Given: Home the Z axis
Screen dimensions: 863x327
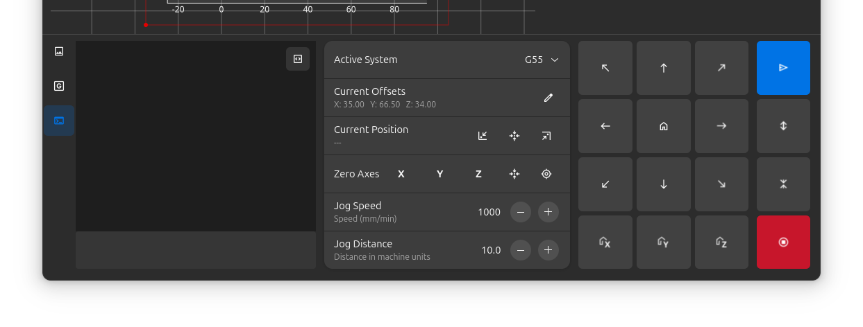Looking at the screenshot, I should [721, 242].
